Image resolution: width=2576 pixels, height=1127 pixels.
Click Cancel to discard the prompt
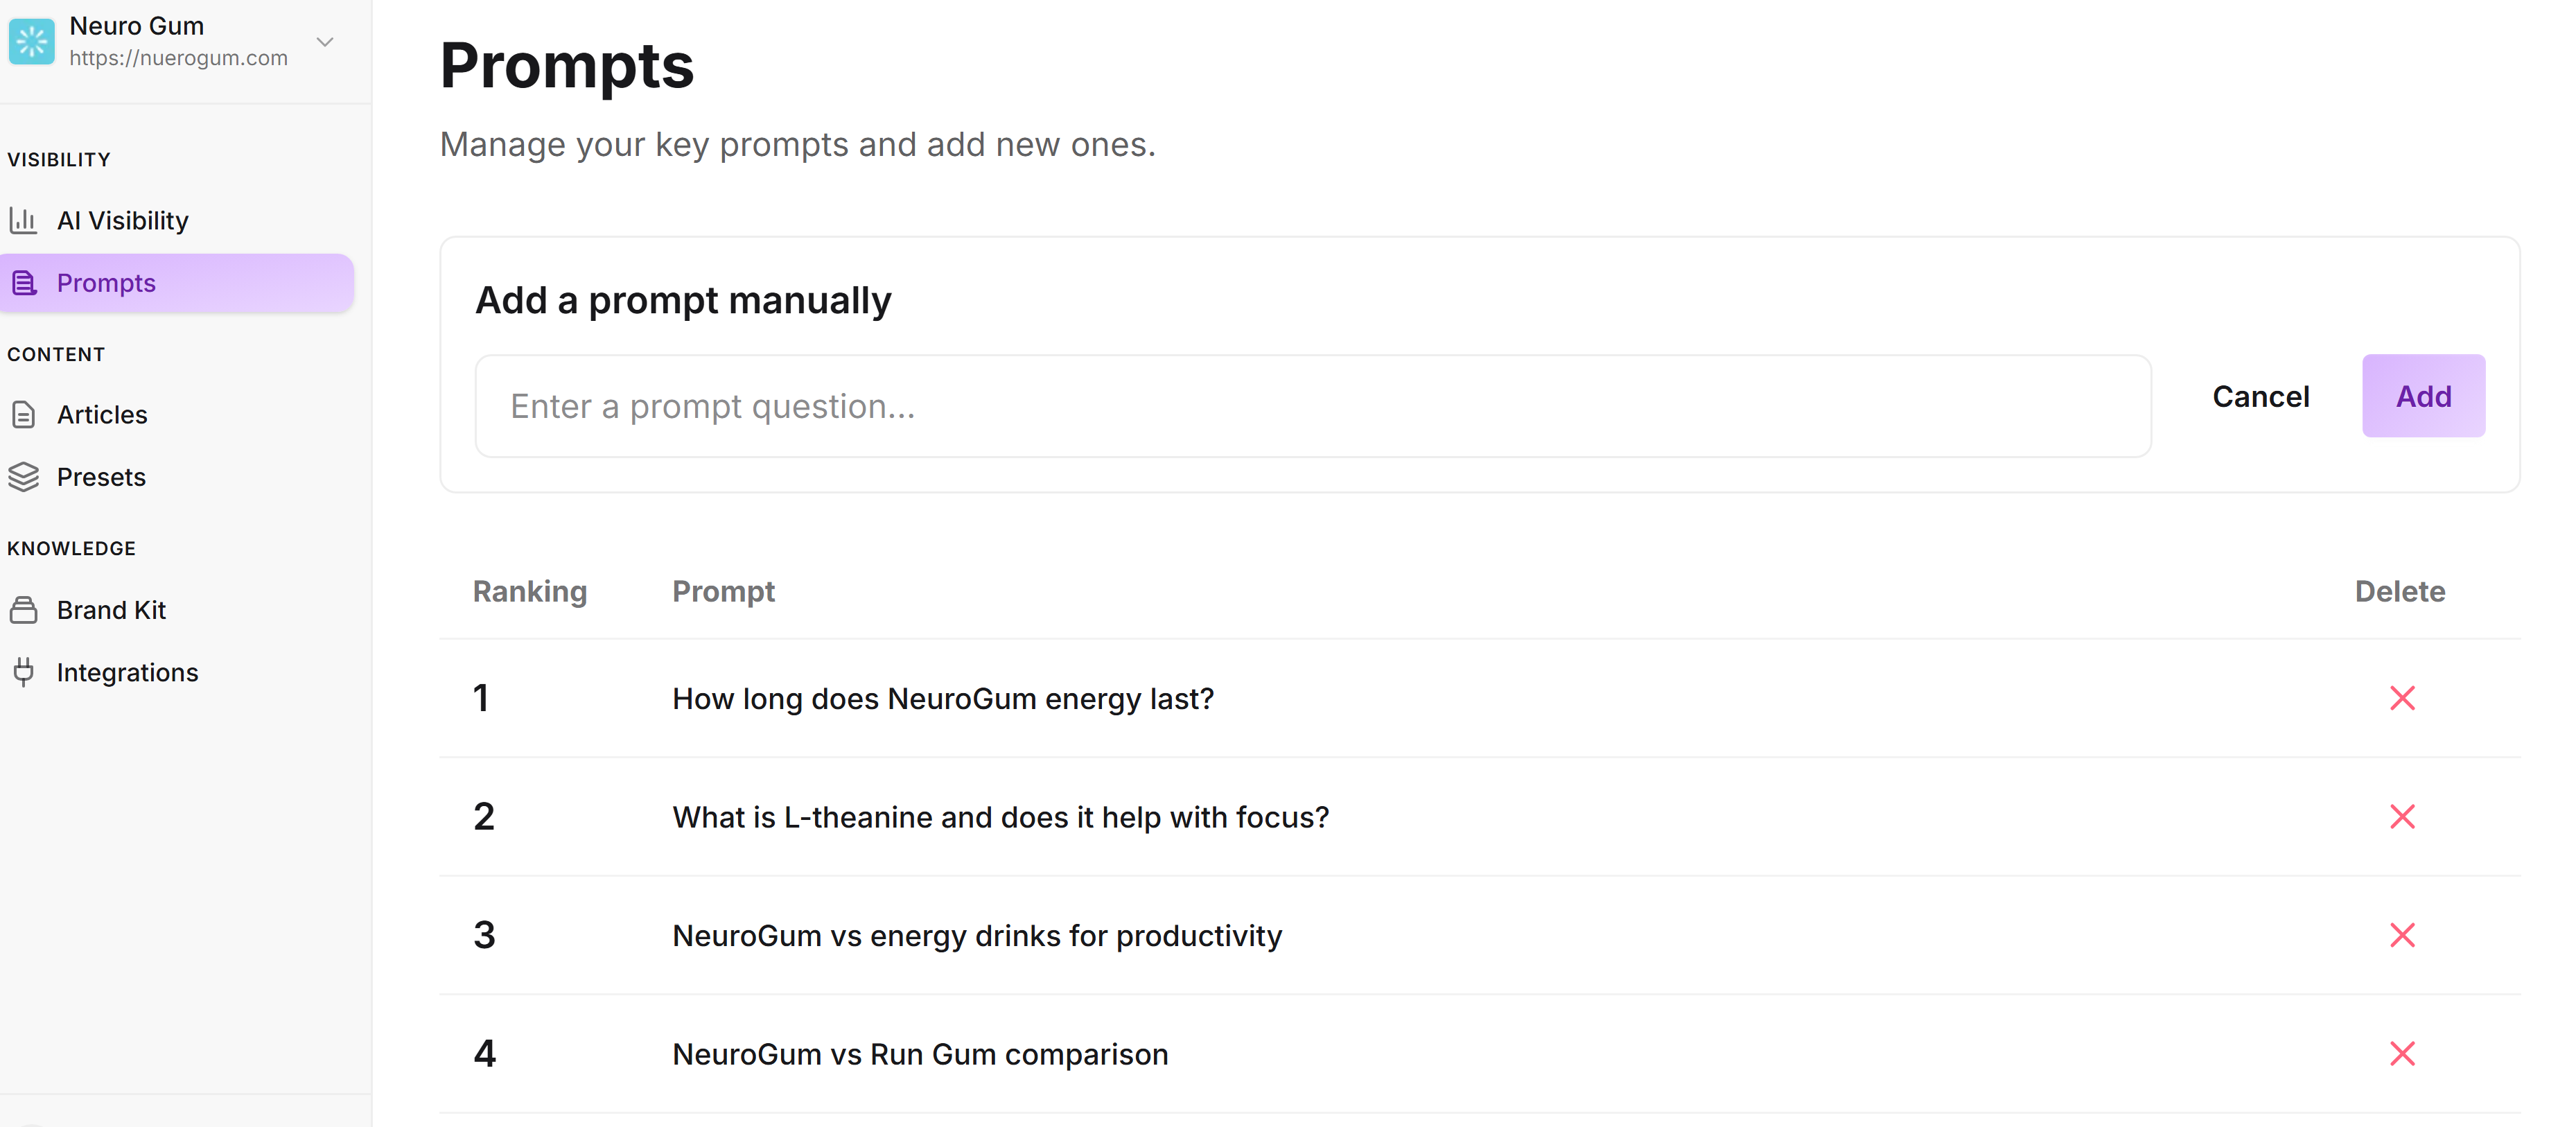coord(2261,395)
